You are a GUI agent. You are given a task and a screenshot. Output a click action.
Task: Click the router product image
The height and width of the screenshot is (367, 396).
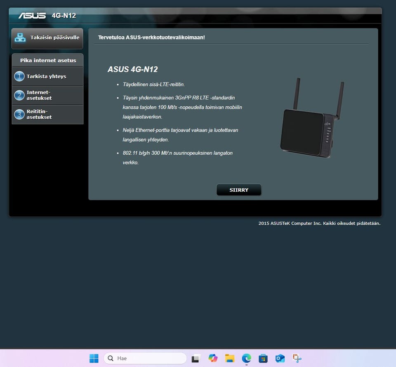point(312,118)
